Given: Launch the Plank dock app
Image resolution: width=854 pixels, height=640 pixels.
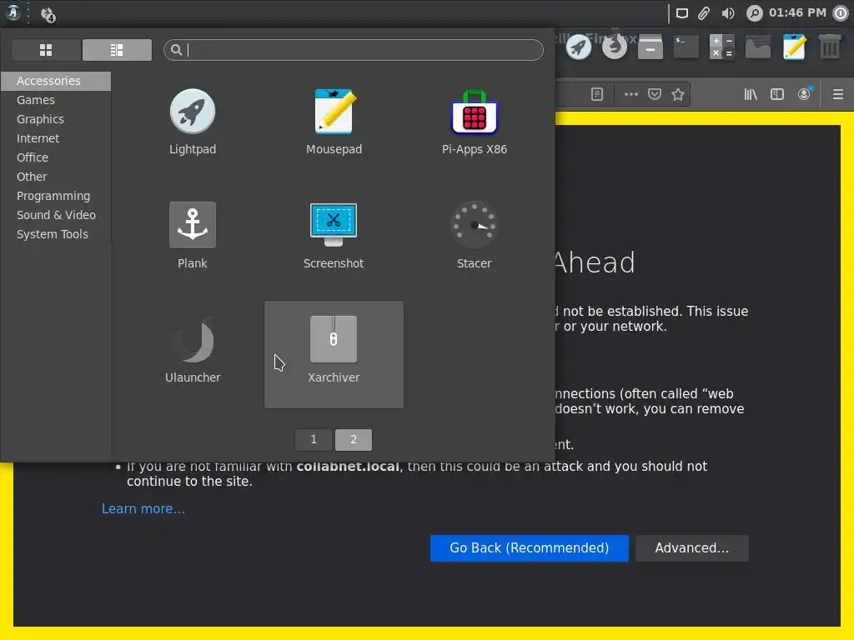Looking at the screenshot, I should [193, 236].
